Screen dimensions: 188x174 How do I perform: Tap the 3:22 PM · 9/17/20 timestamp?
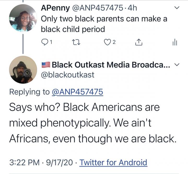[x=41, y=163]
